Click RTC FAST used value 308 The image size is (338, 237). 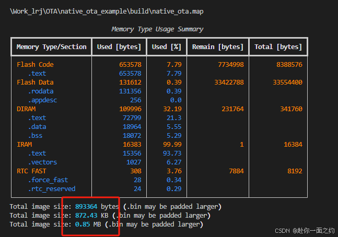(x=136, y=171)
